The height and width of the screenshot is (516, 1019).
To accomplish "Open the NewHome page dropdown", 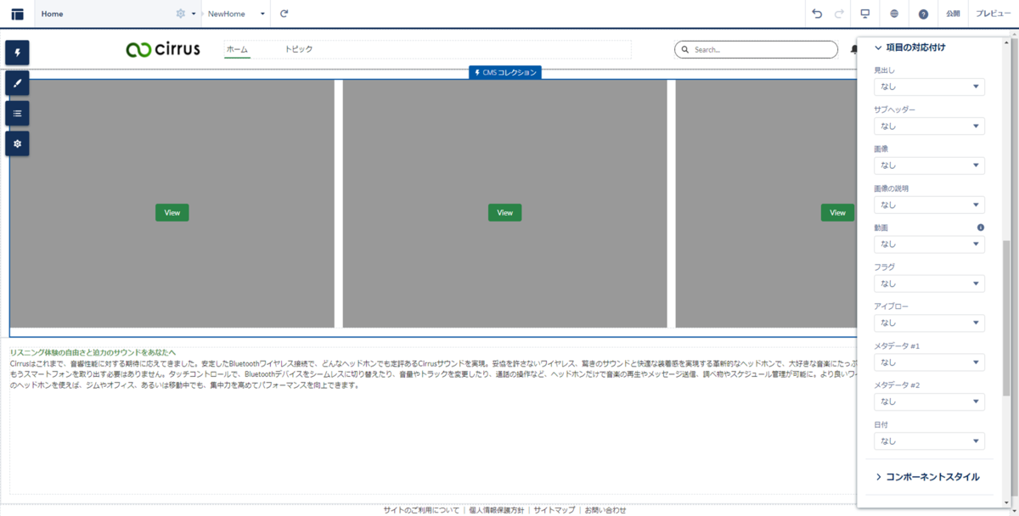I will pos(262,14).
